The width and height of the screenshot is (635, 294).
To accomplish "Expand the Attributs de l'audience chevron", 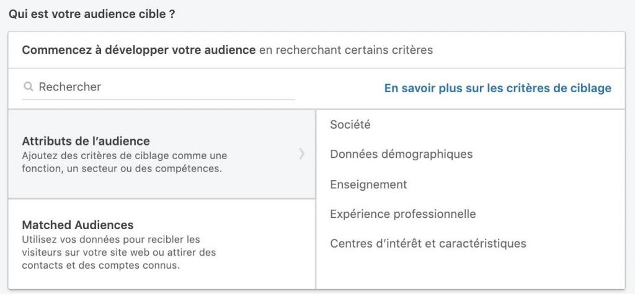I will tap(301, 154).
